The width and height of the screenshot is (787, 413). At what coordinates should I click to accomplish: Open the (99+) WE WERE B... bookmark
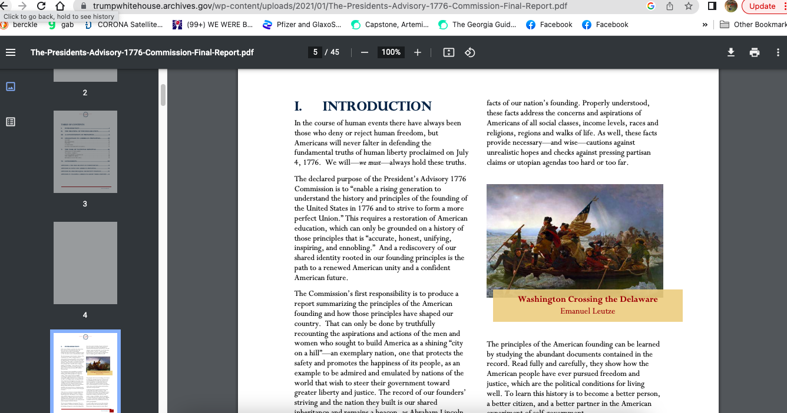213,25
